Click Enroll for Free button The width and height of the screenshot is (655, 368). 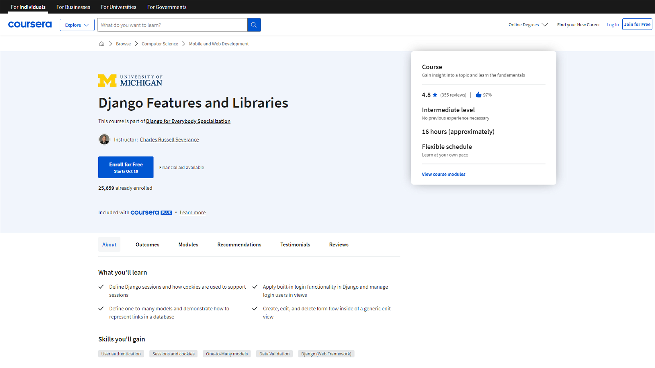click(x=126, y=167)
